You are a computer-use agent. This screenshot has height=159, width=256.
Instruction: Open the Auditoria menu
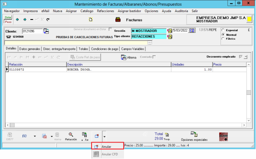[x=181, y=11]
